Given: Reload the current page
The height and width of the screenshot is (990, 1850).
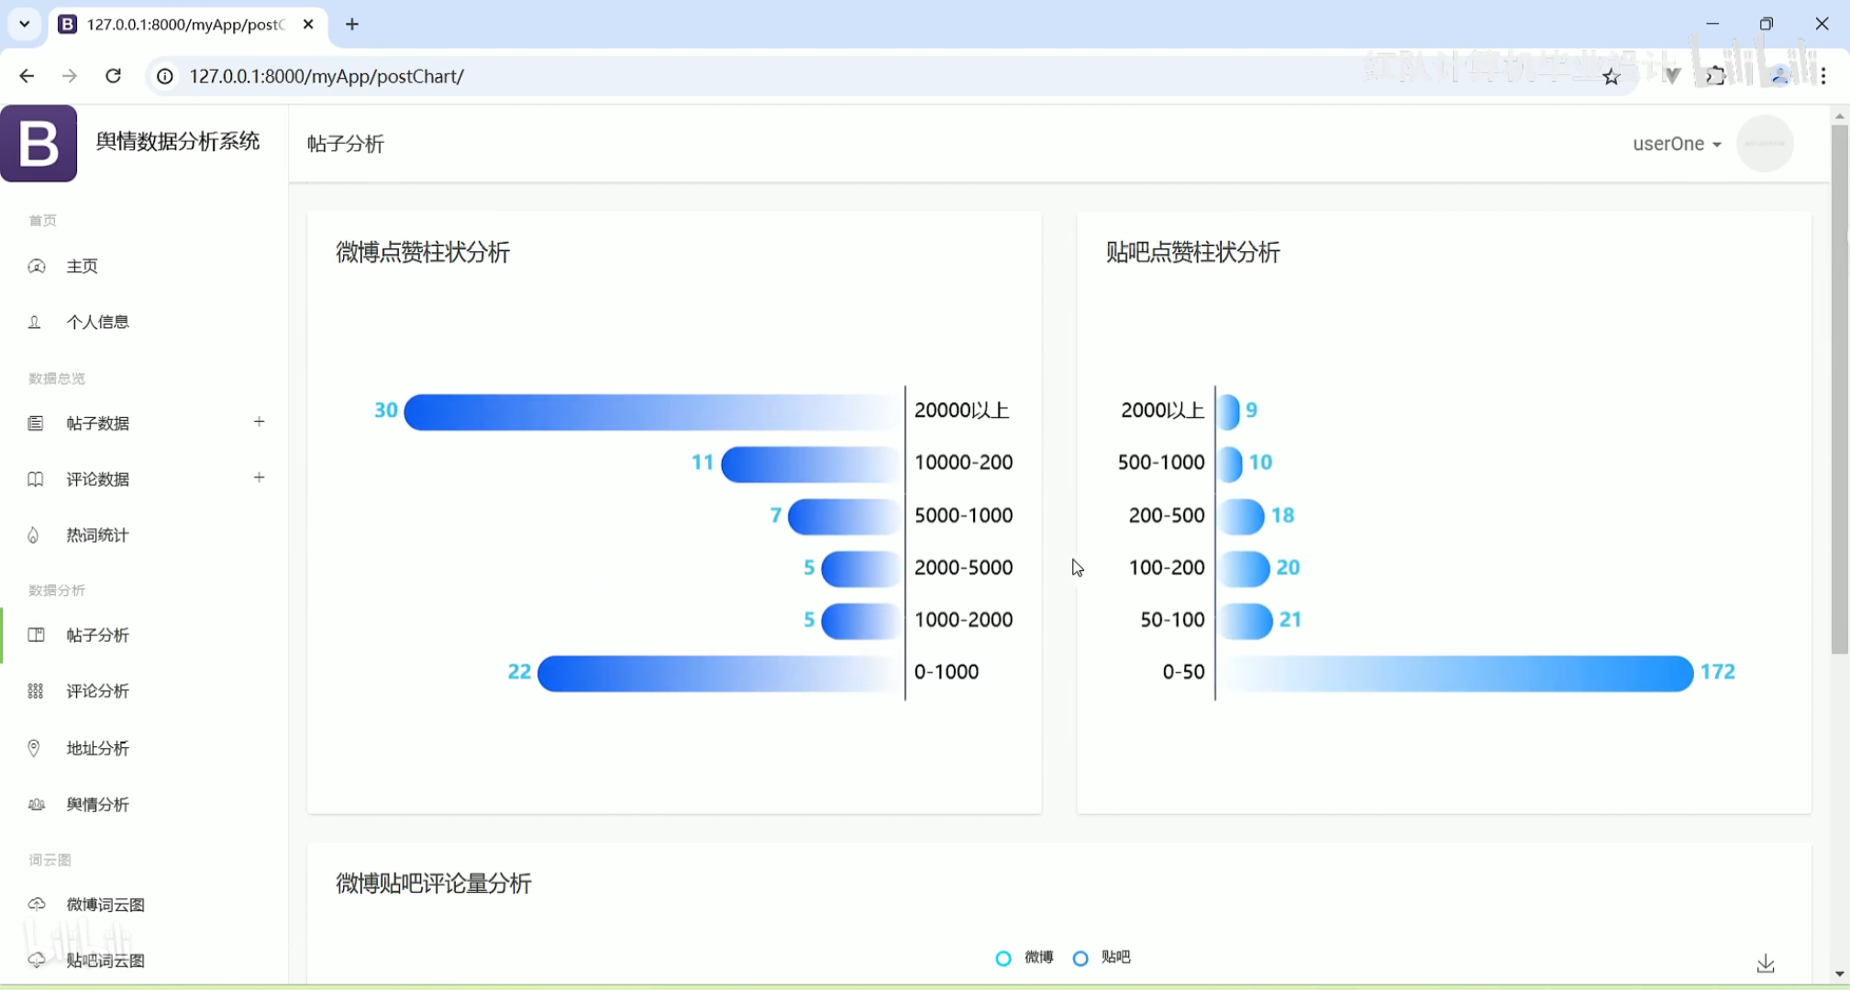Looking at the screenshot, I should [114, 76].
